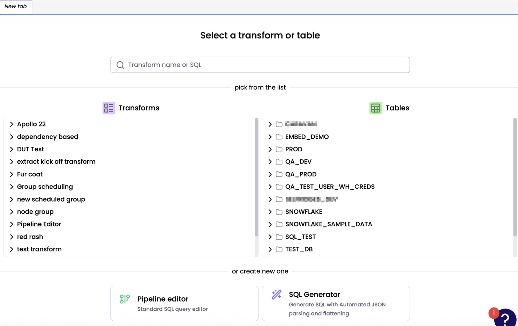Click the TEST_DB folder icon
This screenshot has width=518, height=326.
[x=279, y=249]
